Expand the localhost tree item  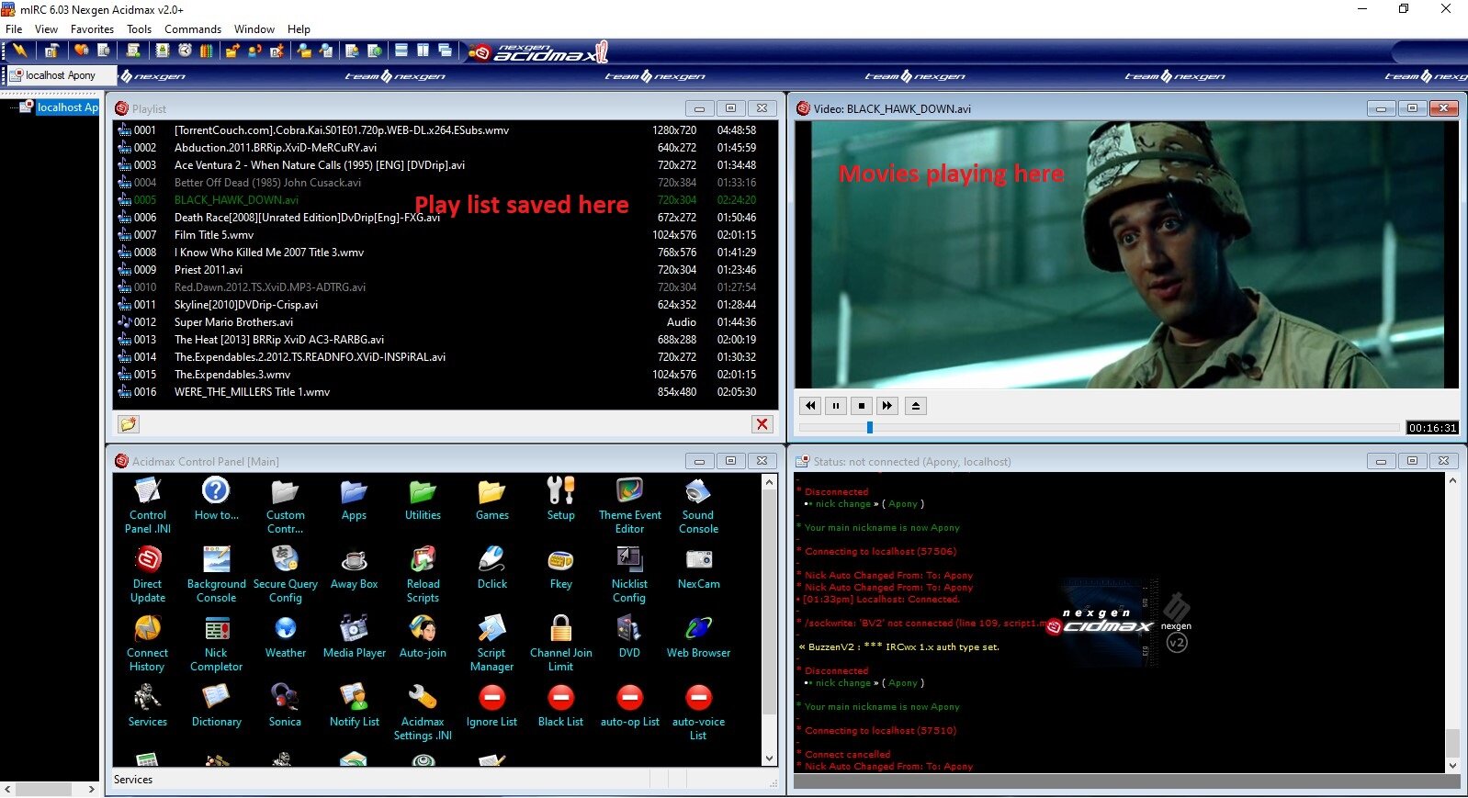pyautogui.click(x=13, y=107)
